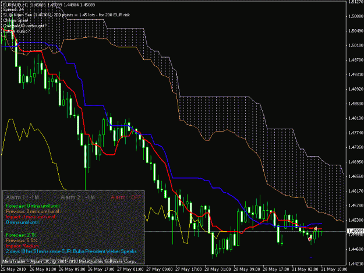Click price label 1.47350 on axis
This screenshot has height=273, width=364.
356,147
